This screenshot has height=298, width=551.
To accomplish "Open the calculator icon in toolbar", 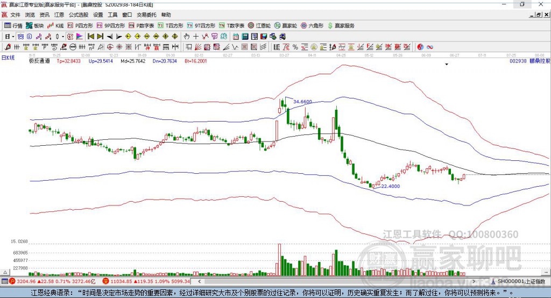I will 245,37.
